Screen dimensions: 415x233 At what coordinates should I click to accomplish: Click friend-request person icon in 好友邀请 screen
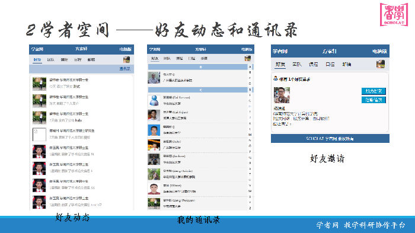click(276, 78)
